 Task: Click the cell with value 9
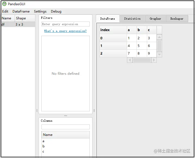pos(152,53)
